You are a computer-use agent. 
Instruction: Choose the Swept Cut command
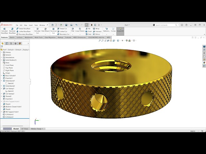[62, 29]
